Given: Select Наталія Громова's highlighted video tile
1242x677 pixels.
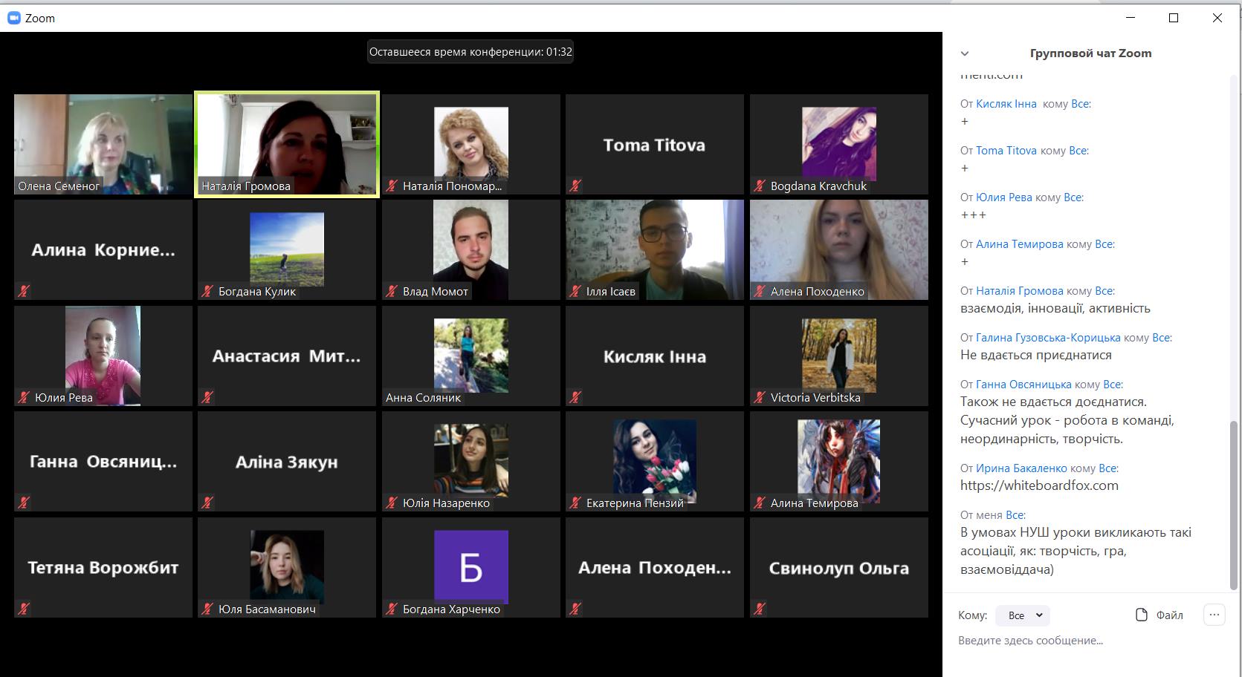Looking at the screenshot, I should [287, 145].
